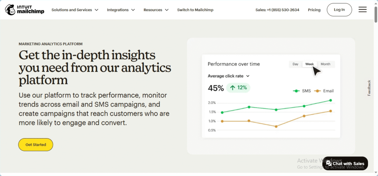Click the last green SMS data point
The image size is (378, 176).
click(330, 100)
